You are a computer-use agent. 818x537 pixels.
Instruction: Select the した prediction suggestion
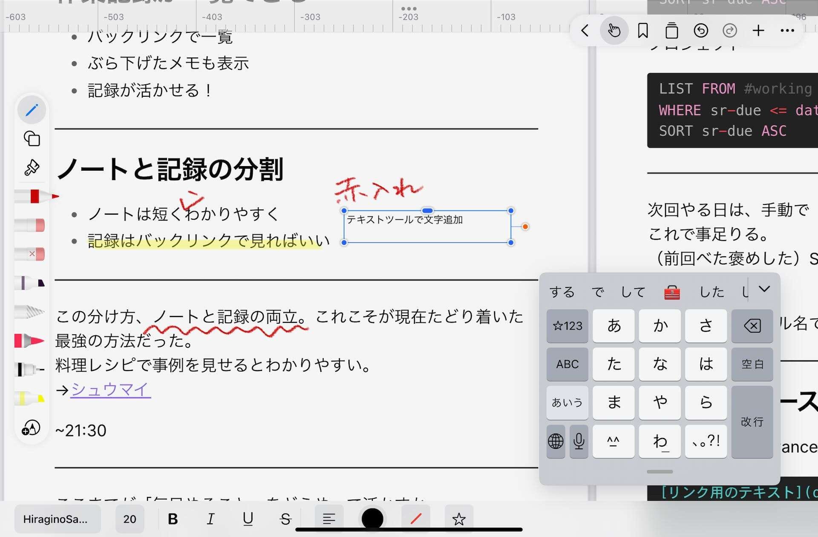(x=711, y=292)
